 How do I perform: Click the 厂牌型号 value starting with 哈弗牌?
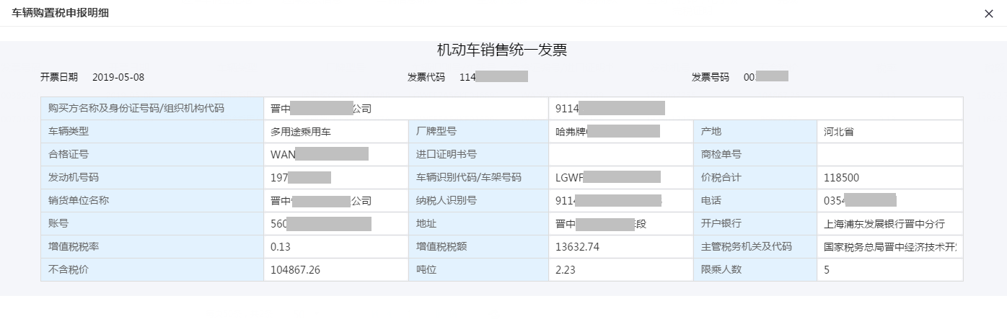tap(607, 132)
